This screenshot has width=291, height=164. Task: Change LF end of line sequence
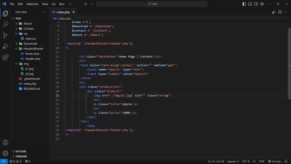[x=254, y=161]
